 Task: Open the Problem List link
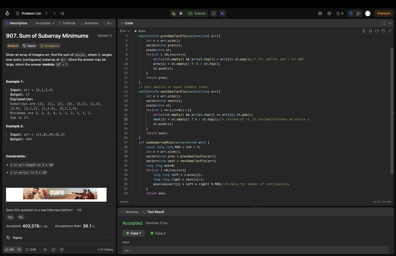pyautogui.click(x=31, y=13)
